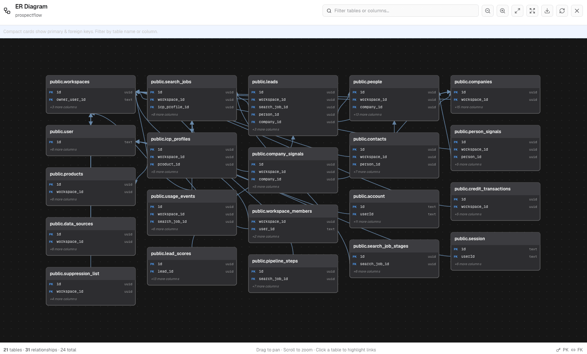Fit diagram to view icon
587x354 pixels.
pyautogui.click(x=532, y=11)
